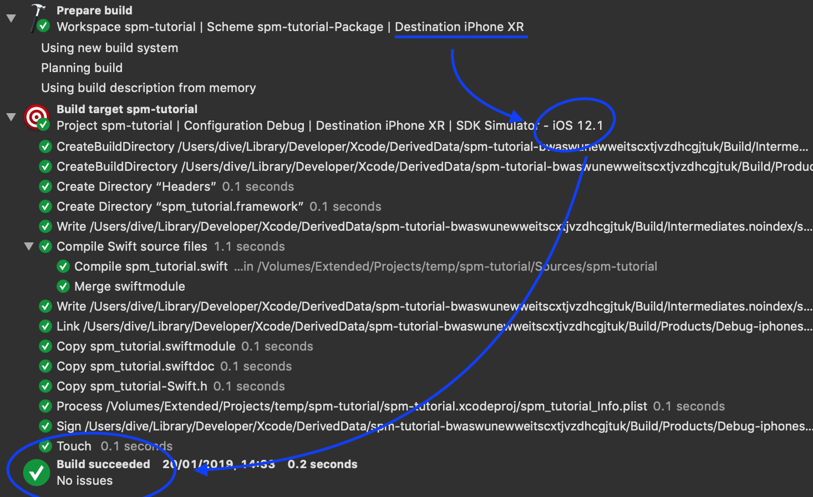
Task: Click the red target icon for spm-tutorial
Action: point(37,117)
